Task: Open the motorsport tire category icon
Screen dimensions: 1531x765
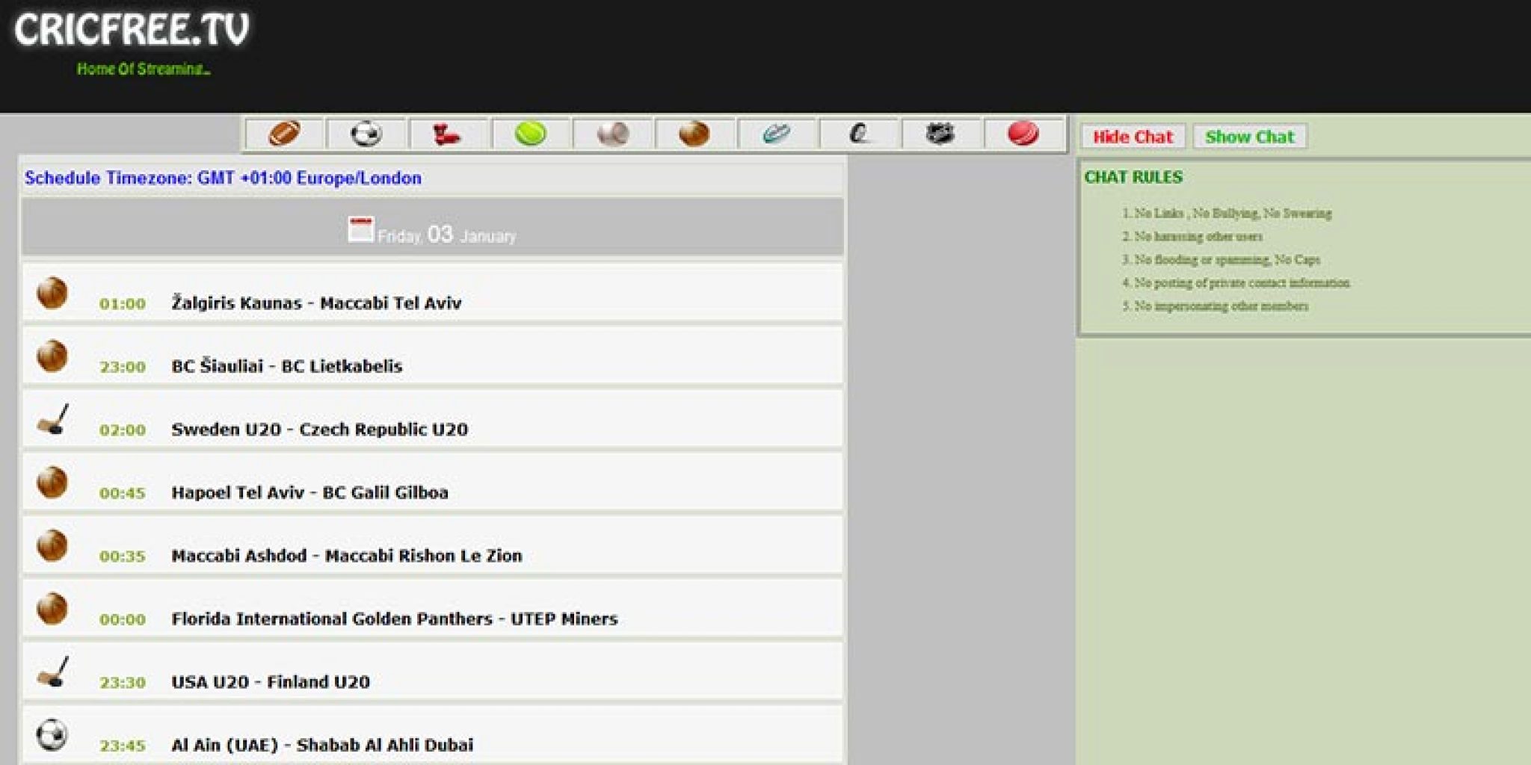Action: pos(859,134)
